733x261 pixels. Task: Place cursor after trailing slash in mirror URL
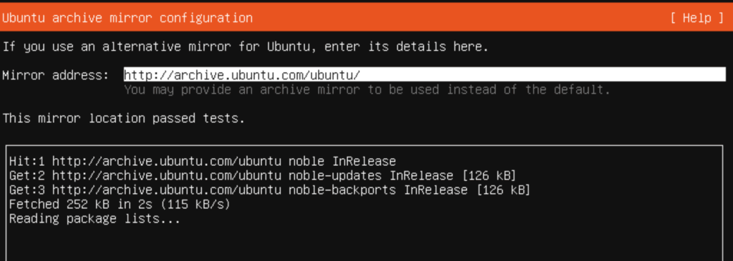point(361,74)
